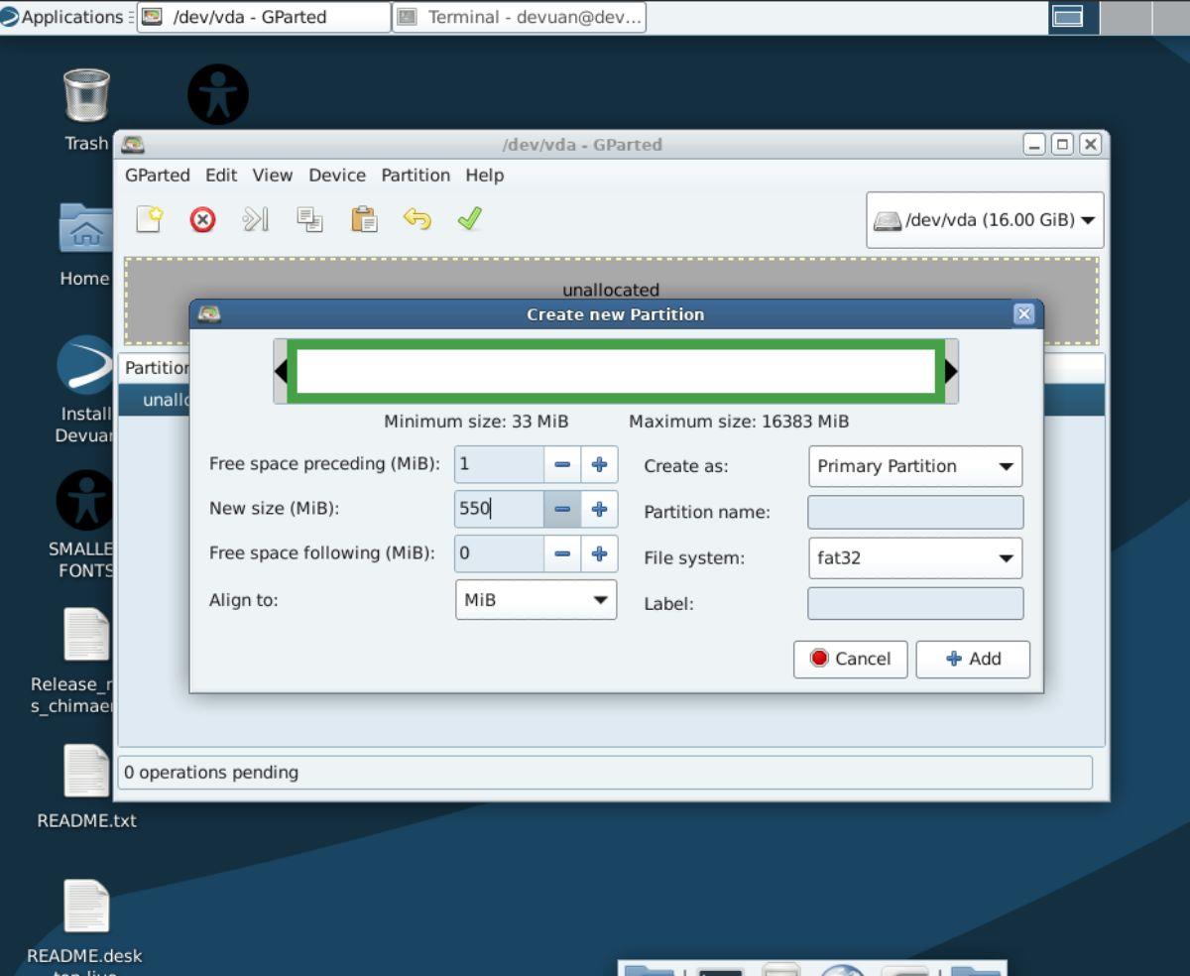Select the Delete partition toolbar icon

click(202, 218)
